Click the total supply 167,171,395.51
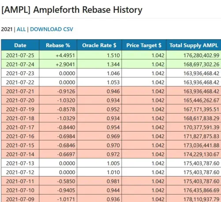The image size is (221, 202). coord(202,110)
